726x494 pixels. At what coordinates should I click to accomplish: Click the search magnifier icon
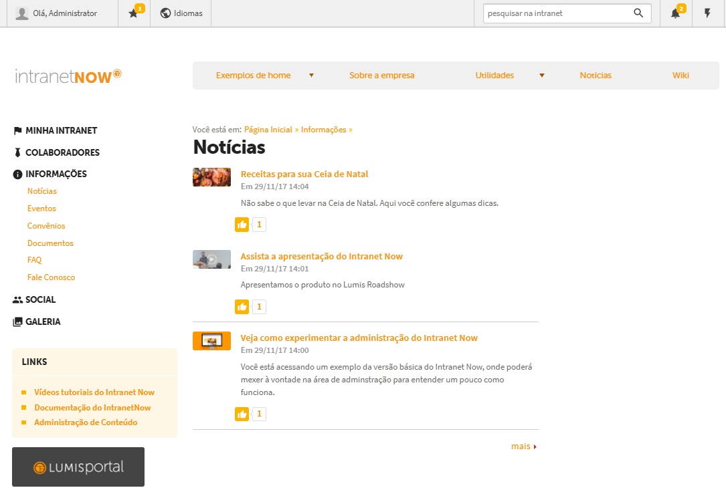tap(638, 13)
